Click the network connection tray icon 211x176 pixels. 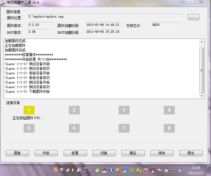pos(174,171)
